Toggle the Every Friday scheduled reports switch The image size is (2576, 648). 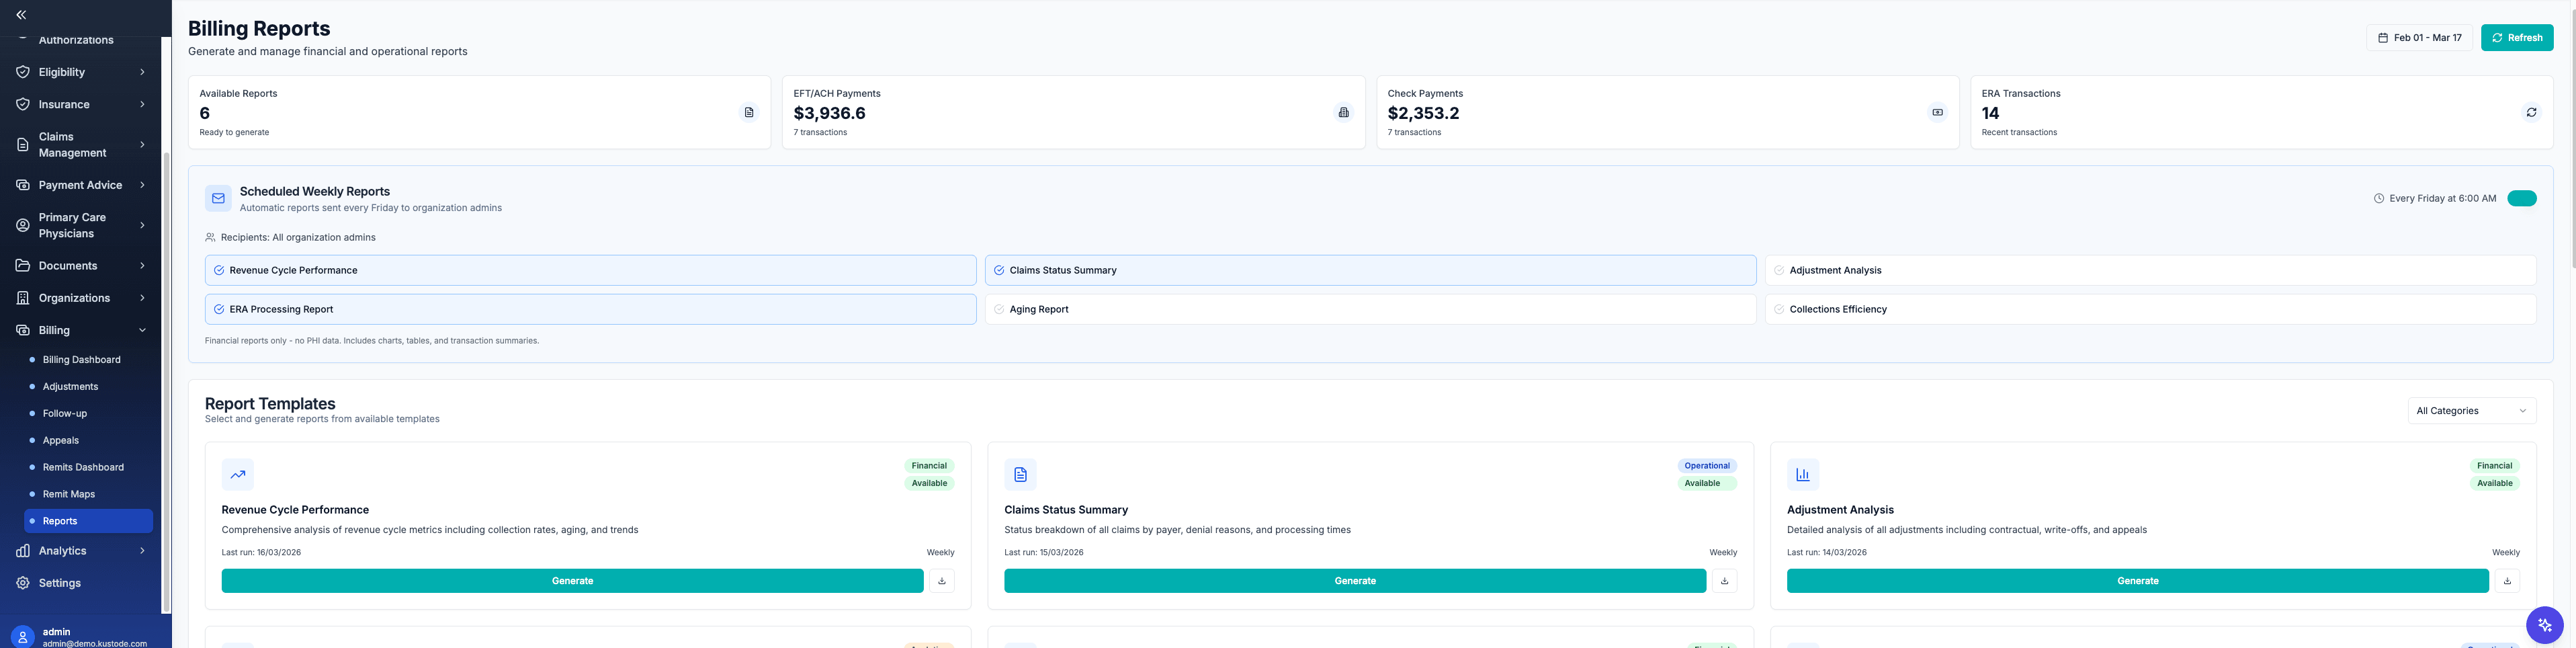tap(2522, 198)
